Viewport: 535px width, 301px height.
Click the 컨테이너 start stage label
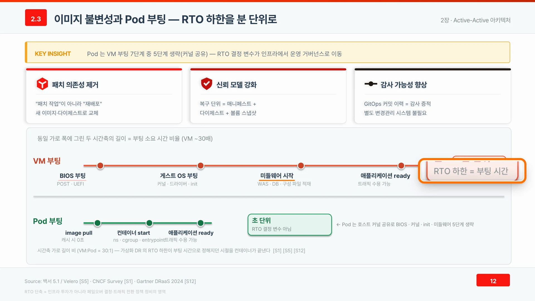(133, 233)
